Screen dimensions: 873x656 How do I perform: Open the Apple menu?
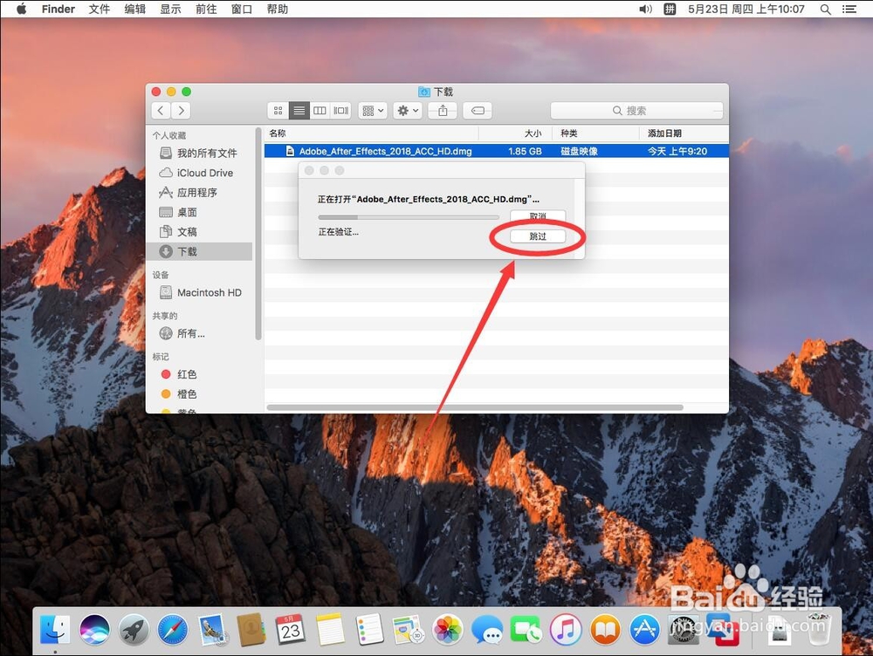tap(21, 9)
